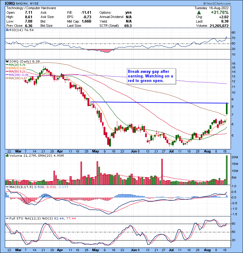Click the MA(20) 5.76 legend entry
The height and width of the screenshot is (253, 243).
(17, 65)
